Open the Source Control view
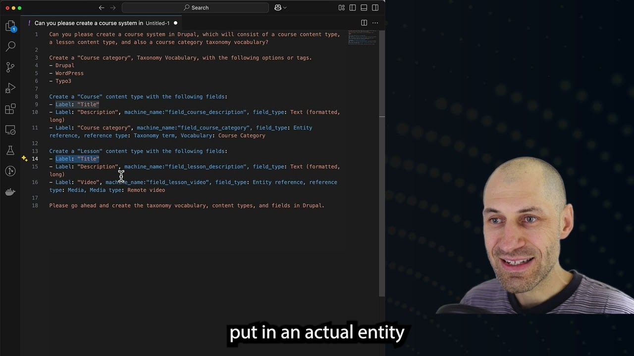 (10, 67)
